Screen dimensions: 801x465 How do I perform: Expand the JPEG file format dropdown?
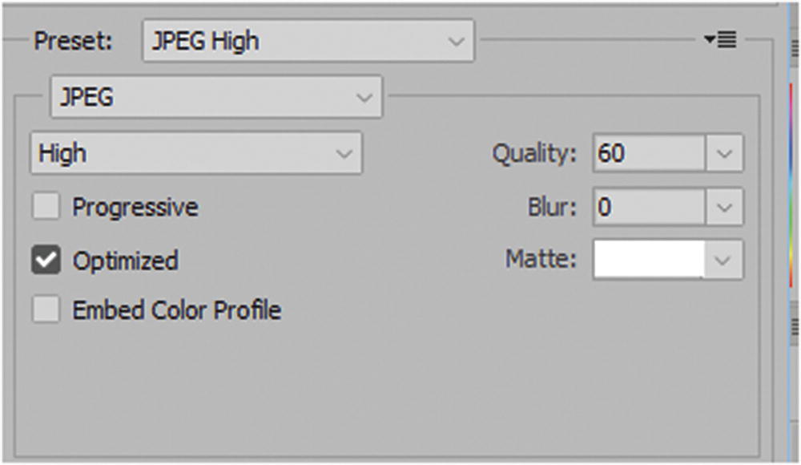tap(216, 99)
